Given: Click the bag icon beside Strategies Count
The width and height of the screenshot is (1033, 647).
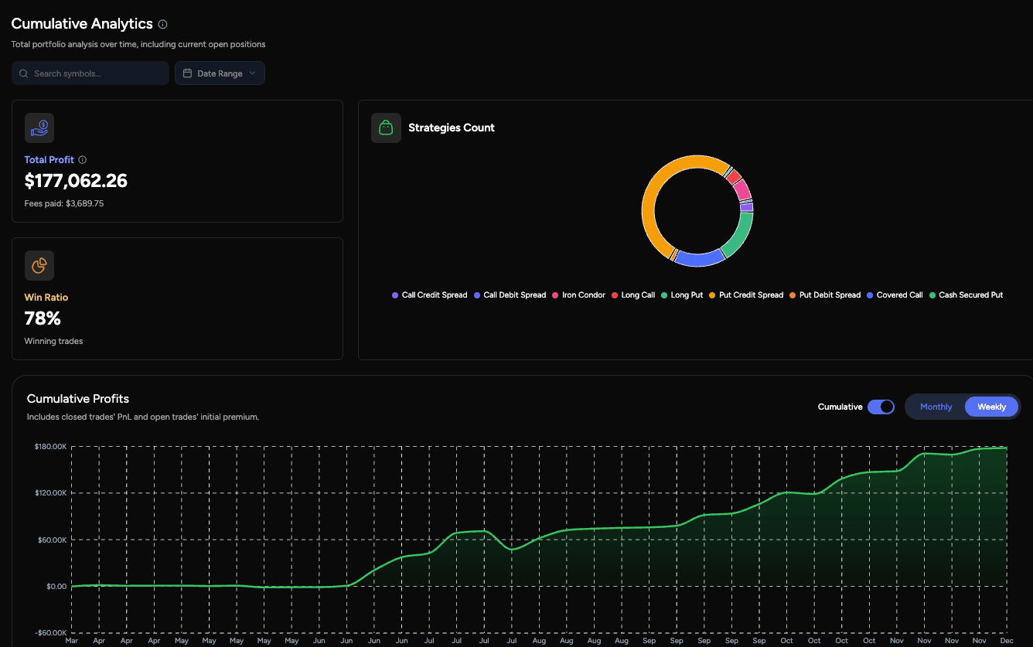Looking at the screenshot, I should (386, 128).
